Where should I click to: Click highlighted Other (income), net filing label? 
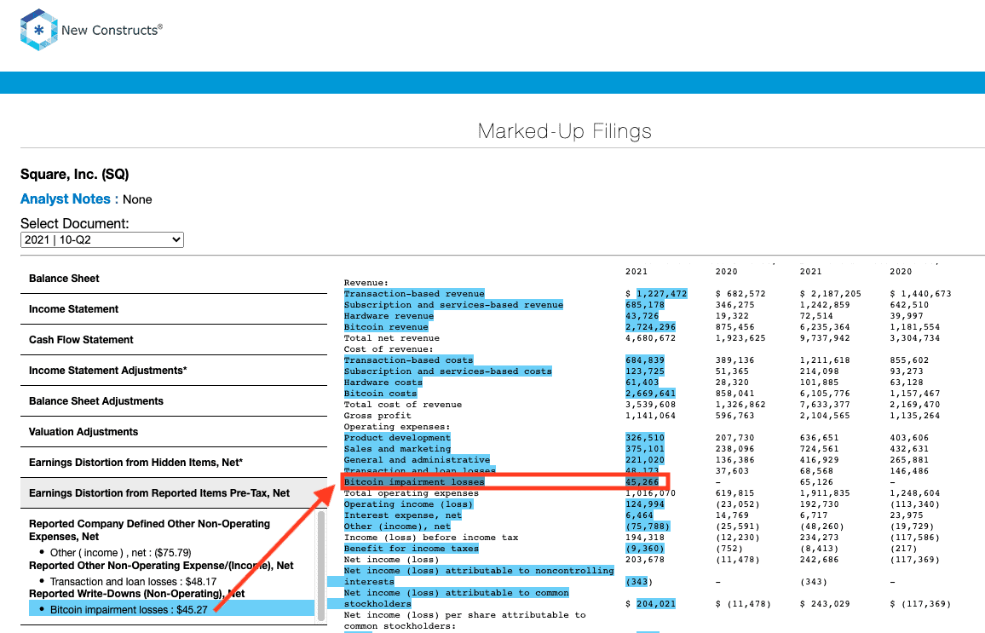[397, 527]
